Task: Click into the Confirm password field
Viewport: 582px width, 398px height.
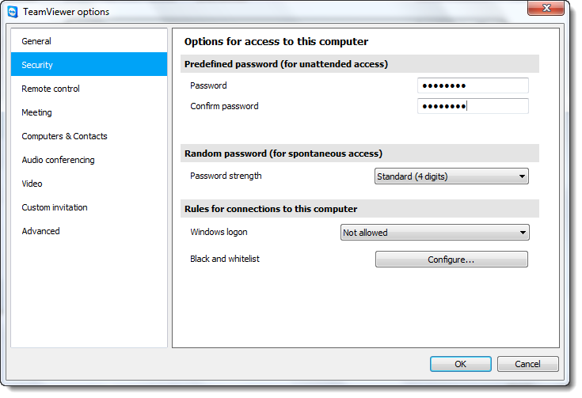Action: coord(473,106)
